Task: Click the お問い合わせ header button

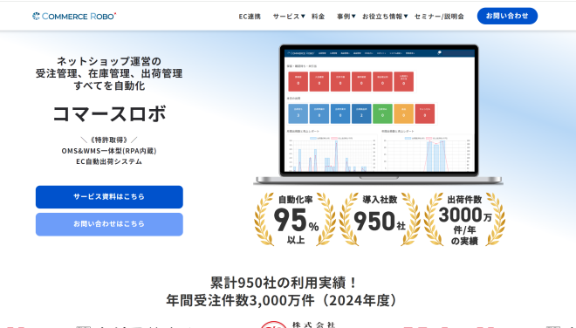Action: click(x=507, y=17)
